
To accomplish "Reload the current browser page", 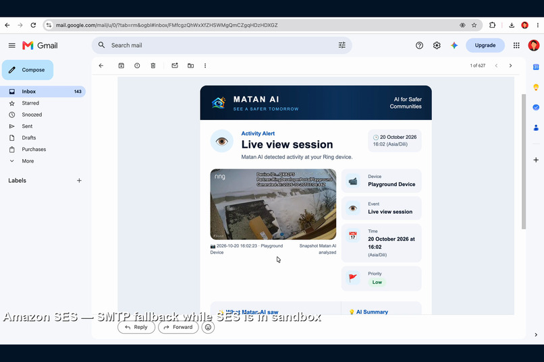I will pyautogui.click(x=33, y=25).
